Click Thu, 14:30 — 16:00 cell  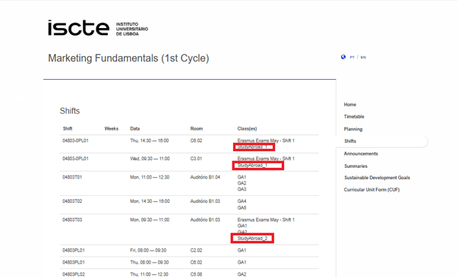click(150, 141)
